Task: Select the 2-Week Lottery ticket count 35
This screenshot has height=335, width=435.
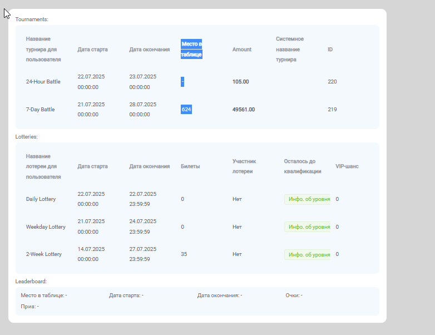Action: pos(184,254)
